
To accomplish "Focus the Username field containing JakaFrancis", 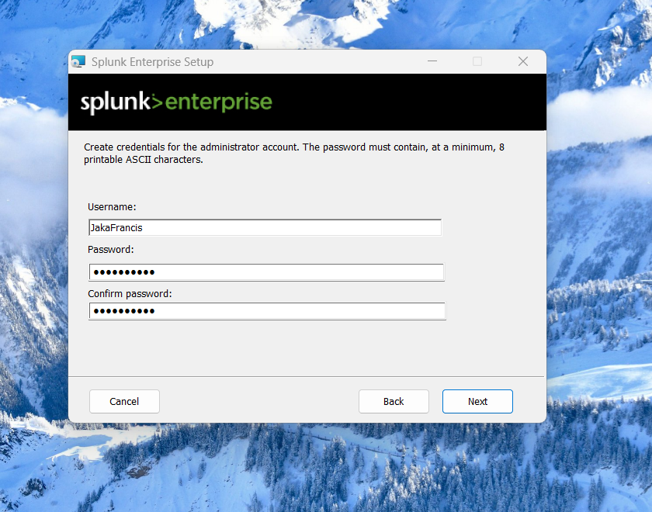I will (265, 228).
